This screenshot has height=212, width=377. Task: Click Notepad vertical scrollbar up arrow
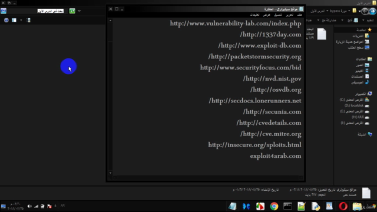[x=110, y=21]
